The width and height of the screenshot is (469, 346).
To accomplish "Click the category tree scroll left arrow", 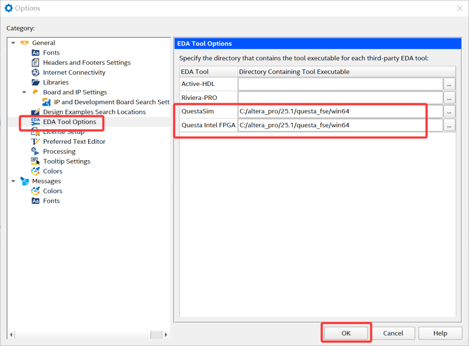I will 11,335.
